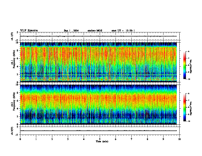Select the date text "Sep. 1, 2024"
The image size is (202, 156).
71,31
